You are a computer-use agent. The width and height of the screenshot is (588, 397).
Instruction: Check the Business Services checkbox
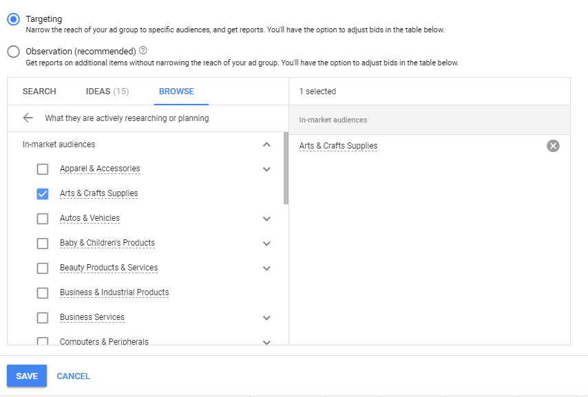(43, 318)
